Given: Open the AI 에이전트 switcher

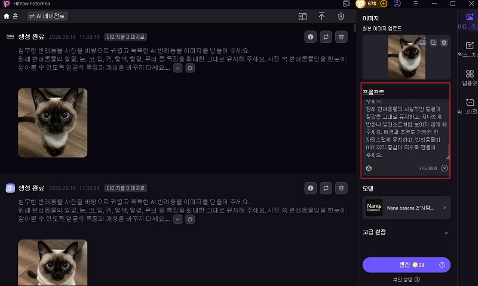Looking at the screenshot, I should [x=47, y=16].
